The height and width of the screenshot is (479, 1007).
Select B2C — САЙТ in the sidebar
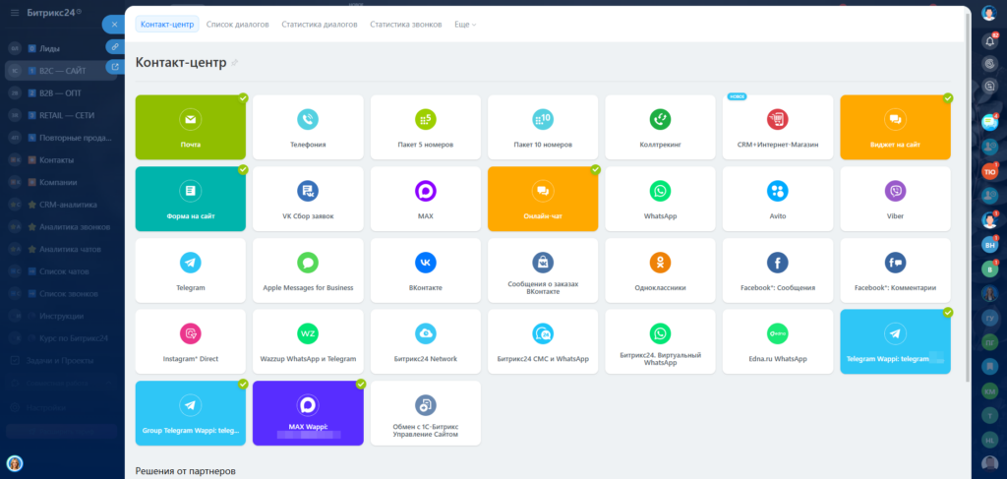point(61,71)
